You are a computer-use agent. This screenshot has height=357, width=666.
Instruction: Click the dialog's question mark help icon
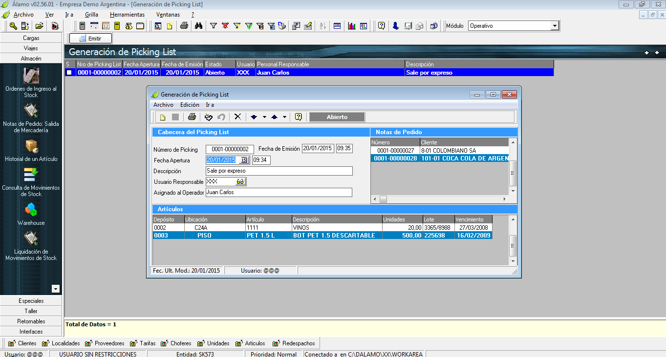[x=298, y=117]
